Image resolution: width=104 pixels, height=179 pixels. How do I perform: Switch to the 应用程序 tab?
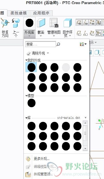[x=41, y=13]
